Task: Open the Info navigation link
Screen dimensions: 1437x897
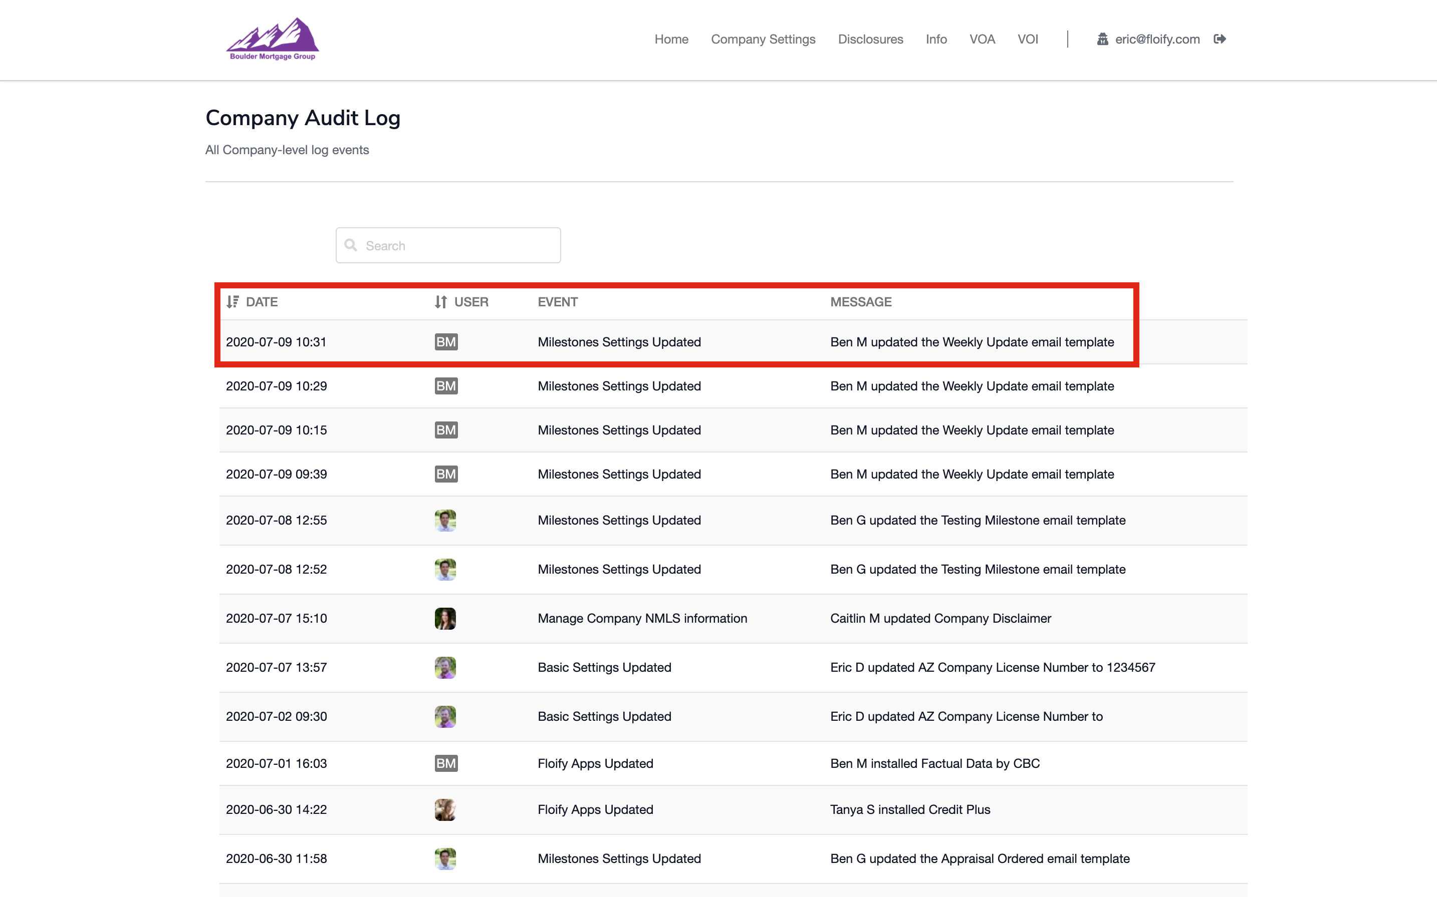Action: [x=936, y=39]
